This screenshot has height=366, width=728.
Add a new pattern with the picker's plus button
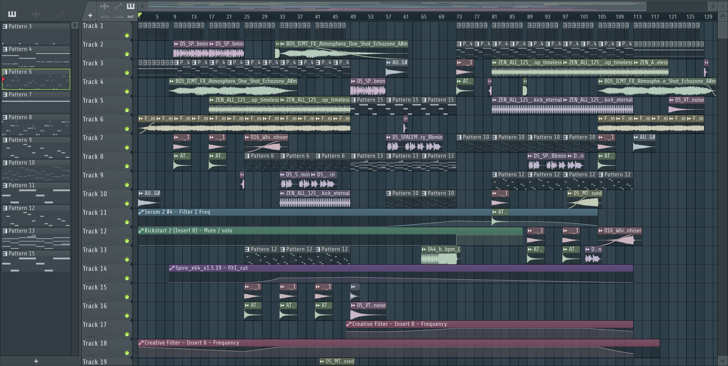(x=36, y=361)
